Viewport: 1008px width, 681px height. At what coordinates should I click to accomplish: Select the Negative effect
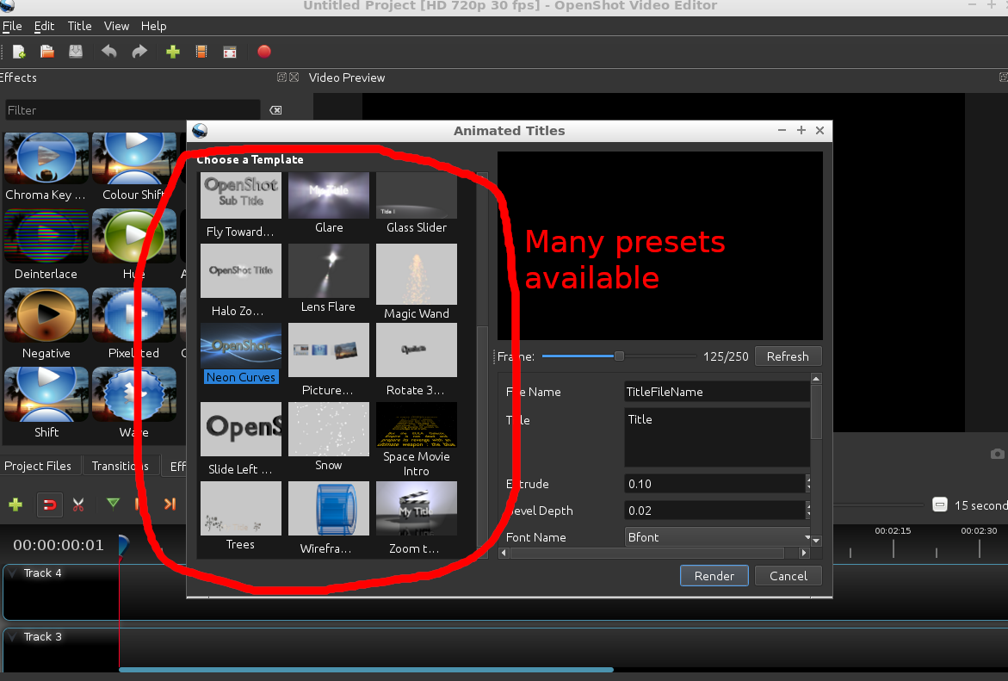[x=46, y=325]
